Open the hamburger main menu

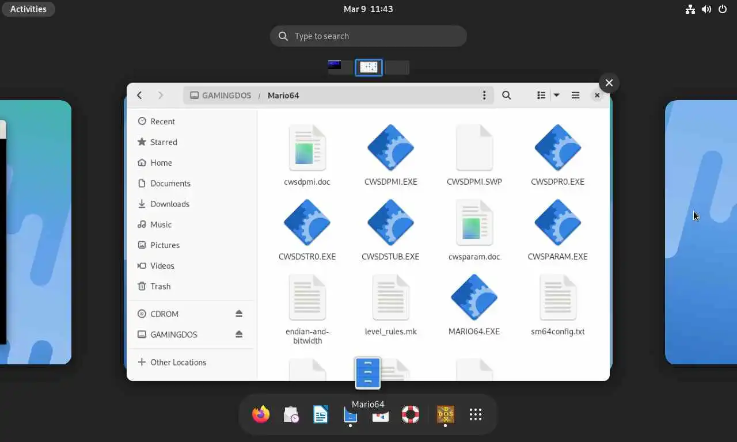click(x=575, y=96)
